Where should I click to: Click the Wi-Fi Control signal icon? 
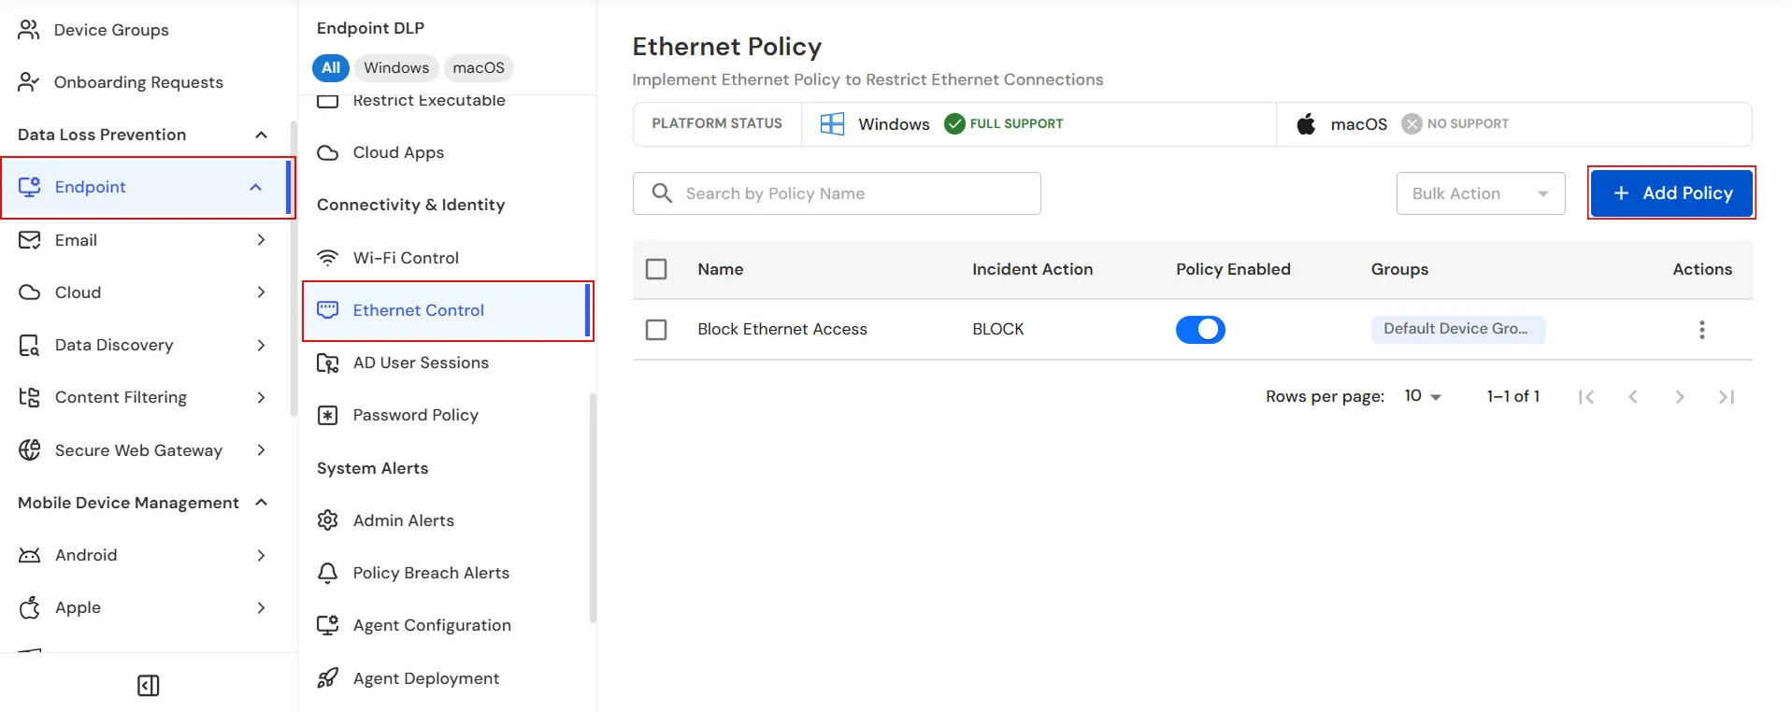pos(327,258)
